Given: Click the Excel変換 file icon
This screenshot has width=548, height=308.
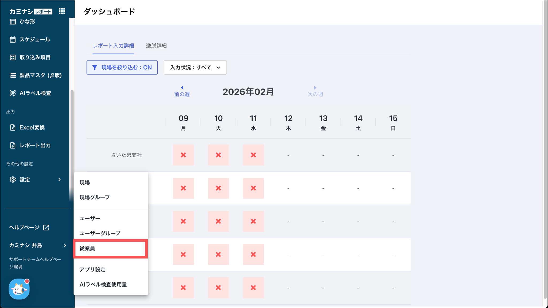Looking at the screenshot, I should point(13,127).
